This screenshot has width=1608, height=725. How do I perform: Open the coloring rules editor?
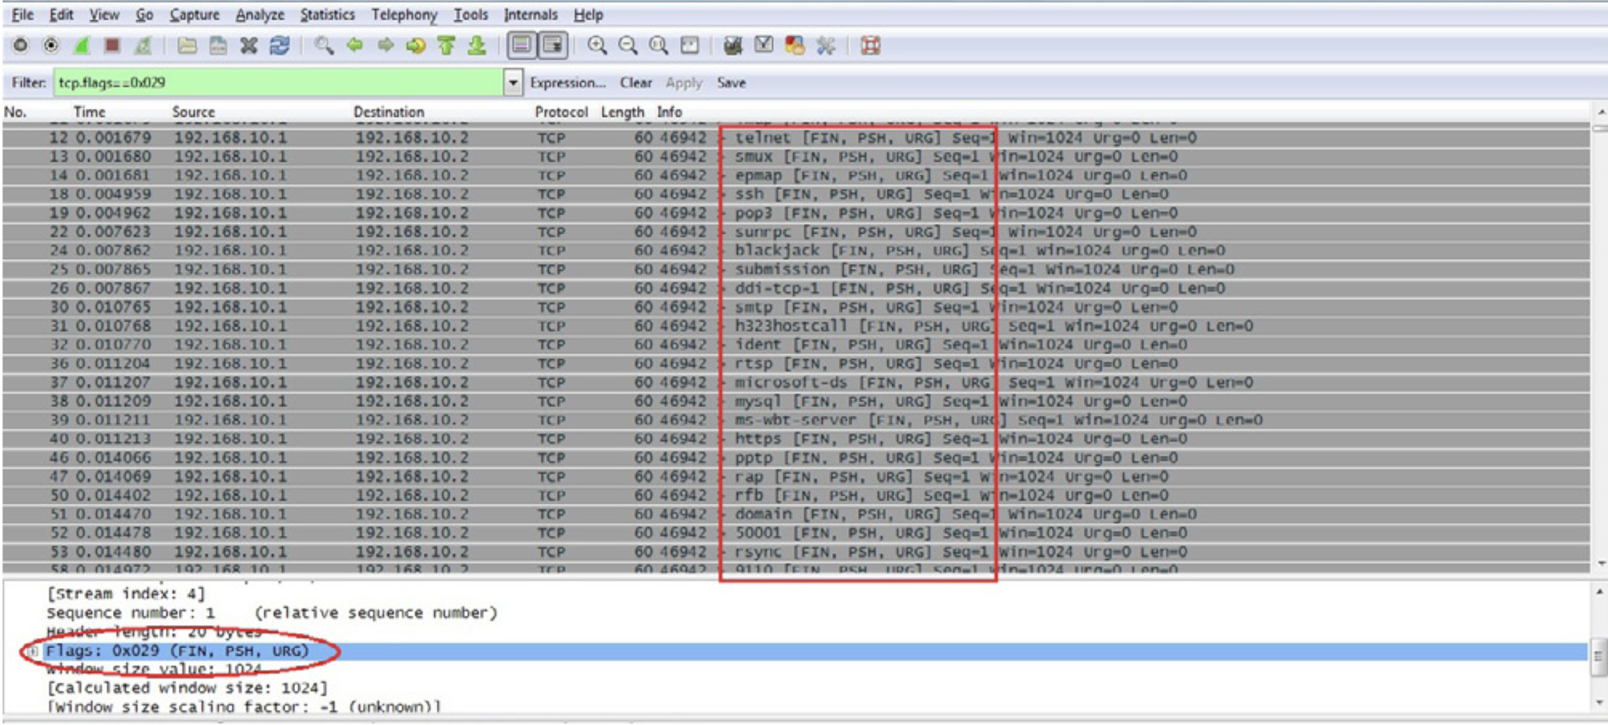(x=794, y=46)
